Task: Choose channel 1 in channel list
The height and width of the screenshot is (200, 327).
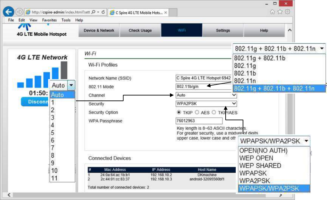Action: [x=62, y=102]
